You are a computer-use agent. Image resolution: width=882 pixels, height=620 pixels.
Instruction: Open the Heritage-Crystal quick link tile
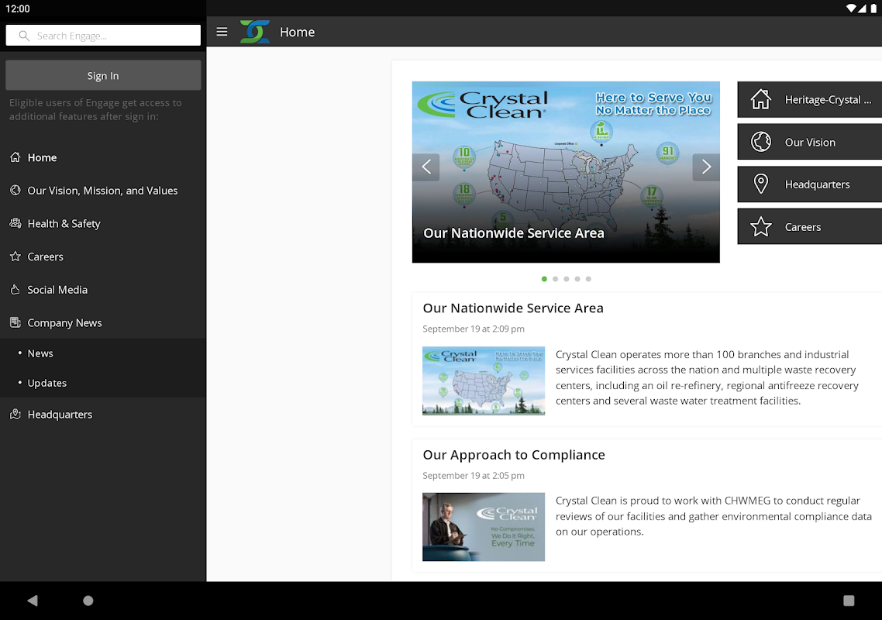(809, 99)
